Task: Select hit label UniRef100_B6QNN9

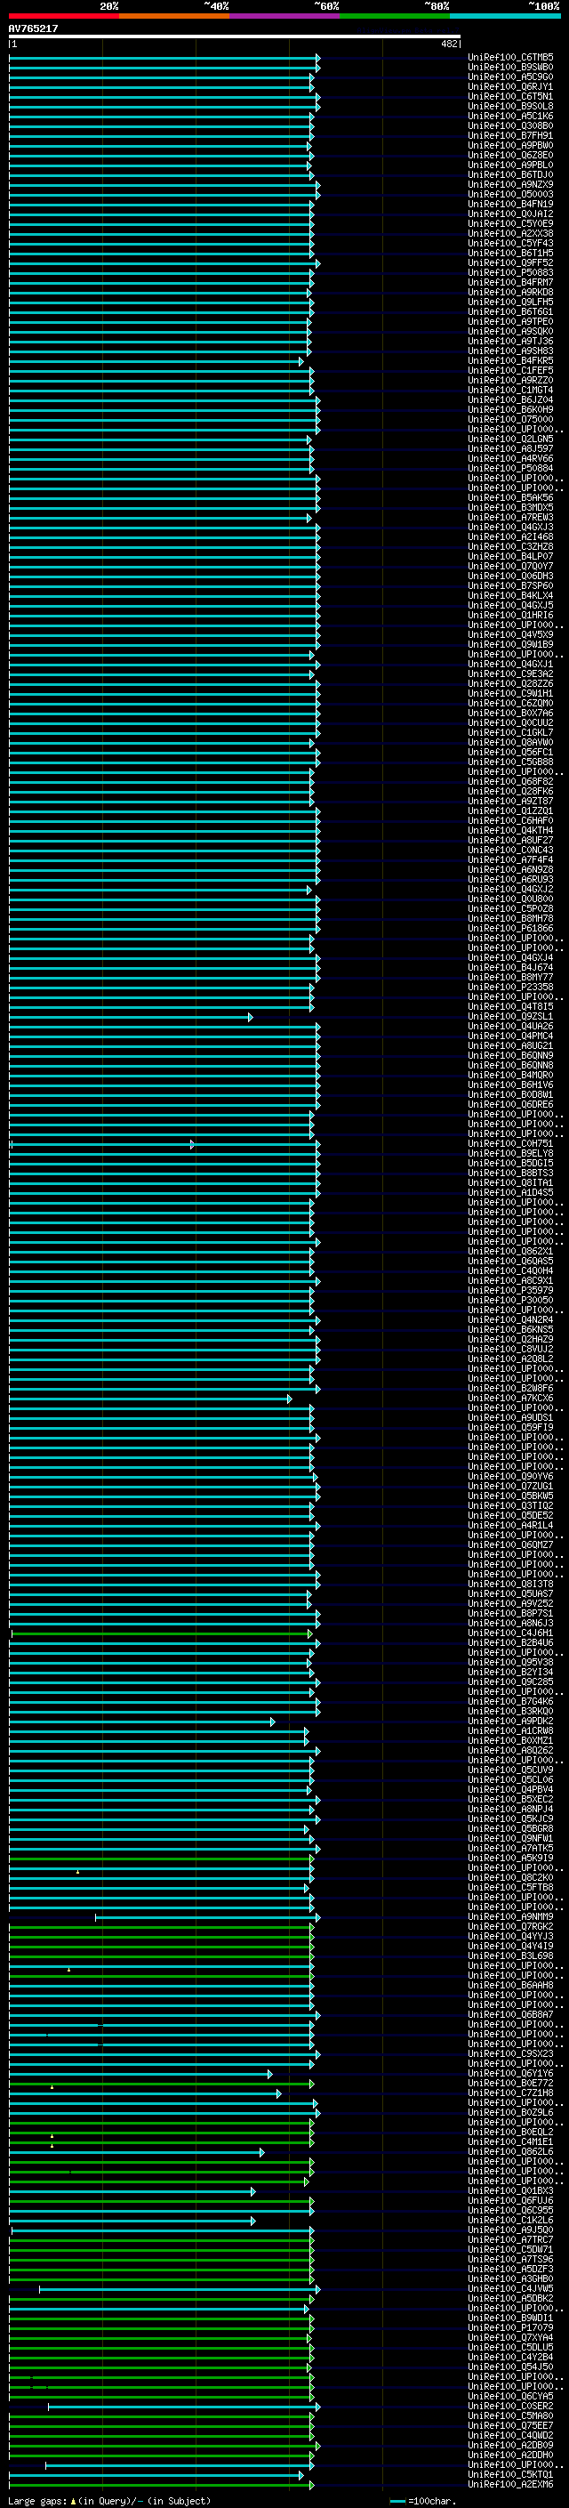Action: (510, 1055)
